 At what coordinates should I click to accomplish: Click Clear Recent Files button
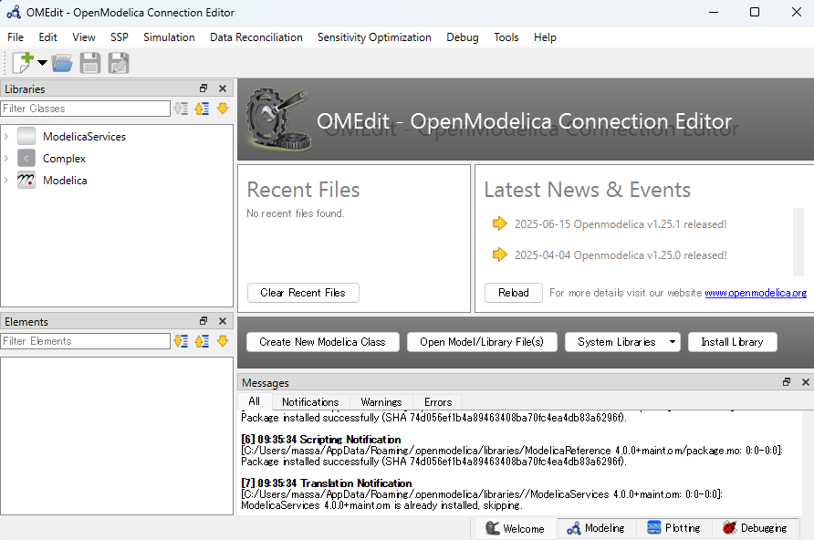tap(303, 293)
